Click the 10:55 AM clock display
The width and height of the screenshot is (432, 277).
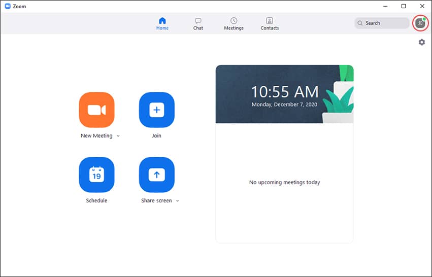pos(285,92)
